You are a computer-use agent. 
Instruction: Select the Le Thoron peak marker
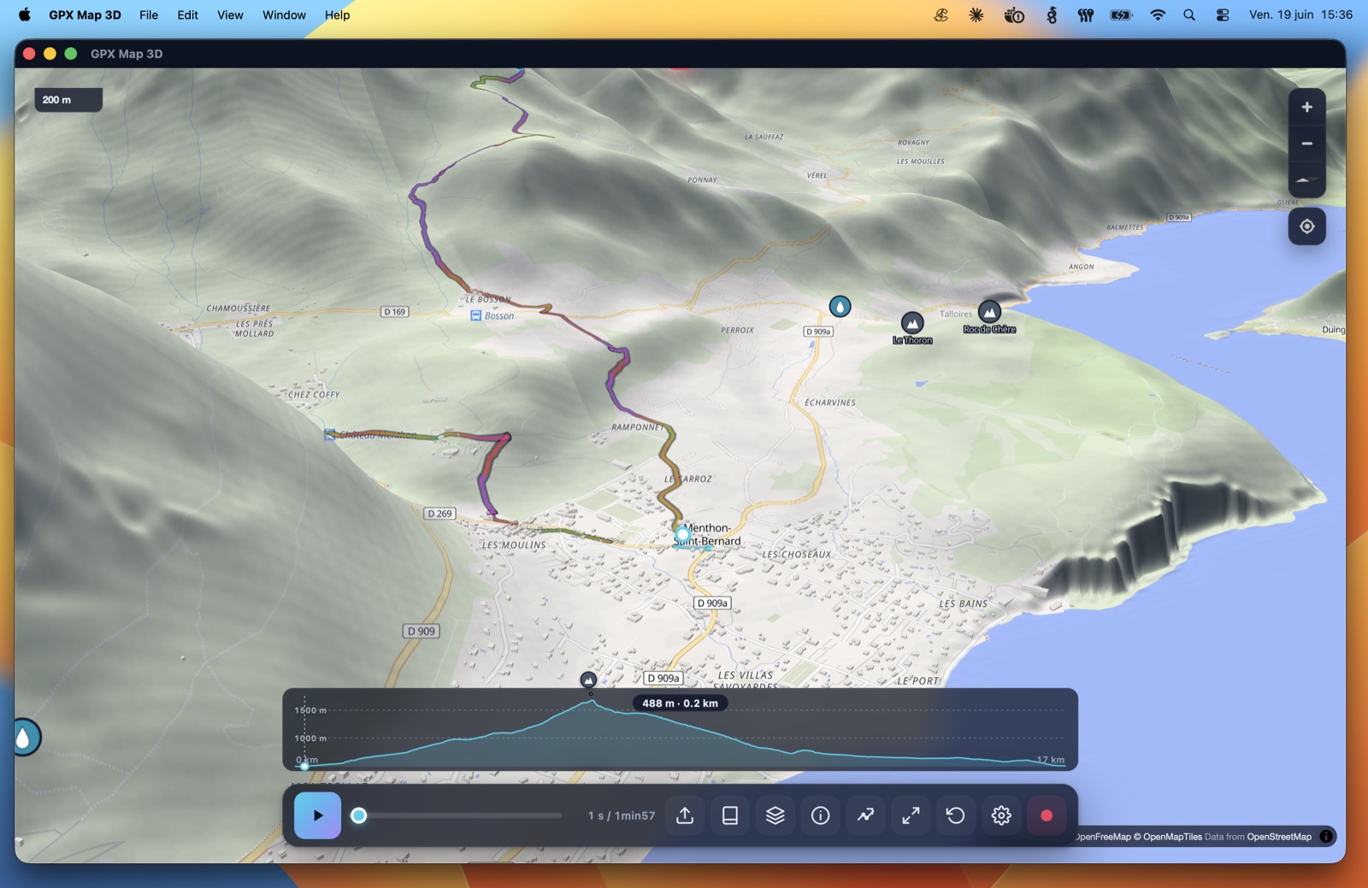912,323
